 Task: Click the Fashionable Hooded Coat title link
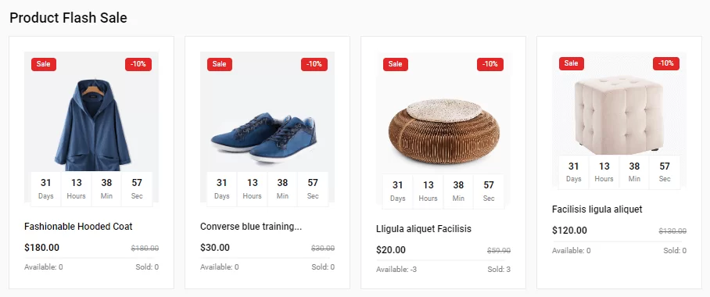point(78,227)
